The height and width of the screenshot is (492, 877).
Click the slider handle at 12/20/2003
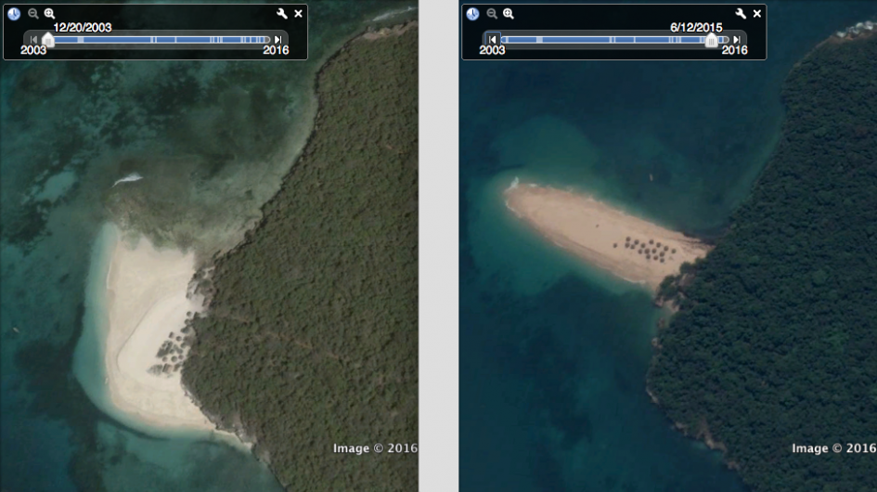[x=48, y=40]
